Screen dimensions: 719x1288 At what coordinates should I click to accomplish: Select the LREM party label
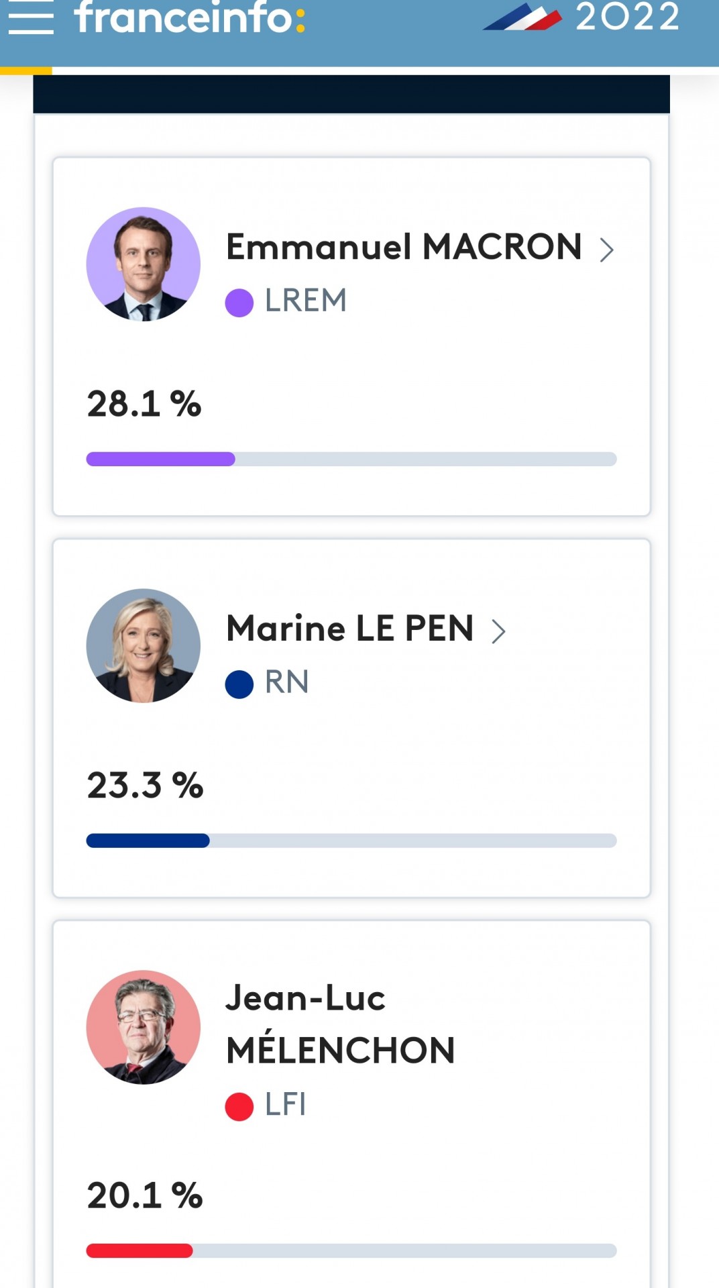point(306,301)
